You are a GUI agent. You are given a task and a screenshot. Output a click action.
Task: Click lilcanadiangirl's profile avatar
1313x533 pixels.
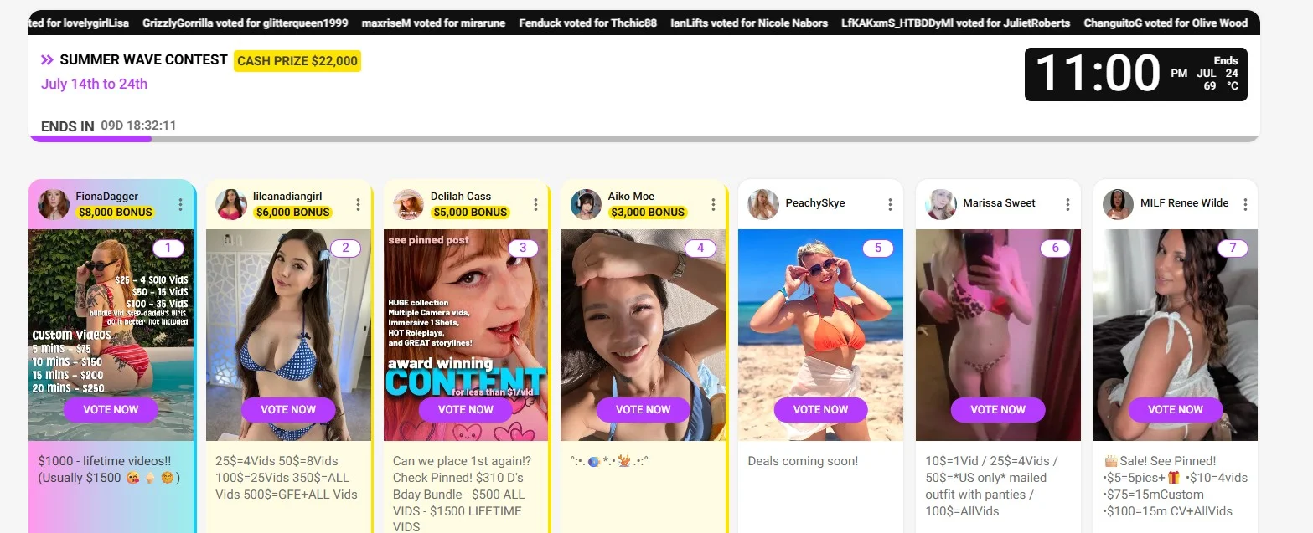pos(231,204)
